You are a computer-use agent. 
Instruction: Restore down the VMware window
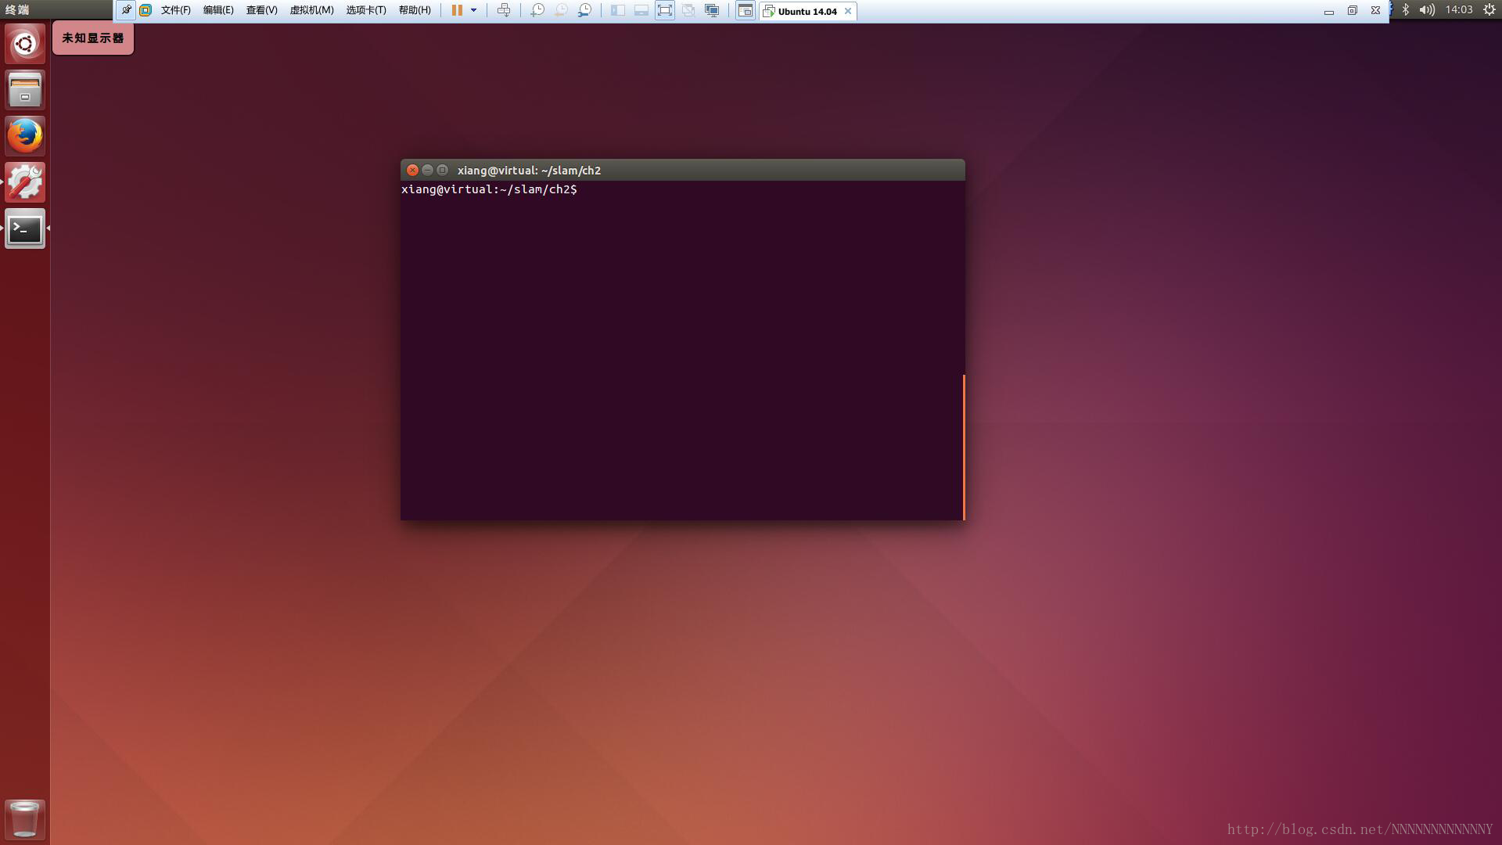point(1352,11)
